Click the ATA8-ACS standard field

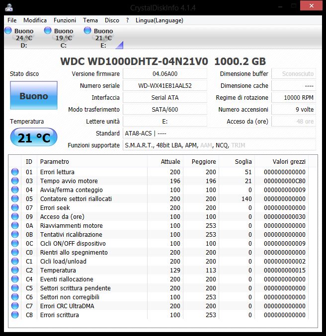(x=219, y=134)
